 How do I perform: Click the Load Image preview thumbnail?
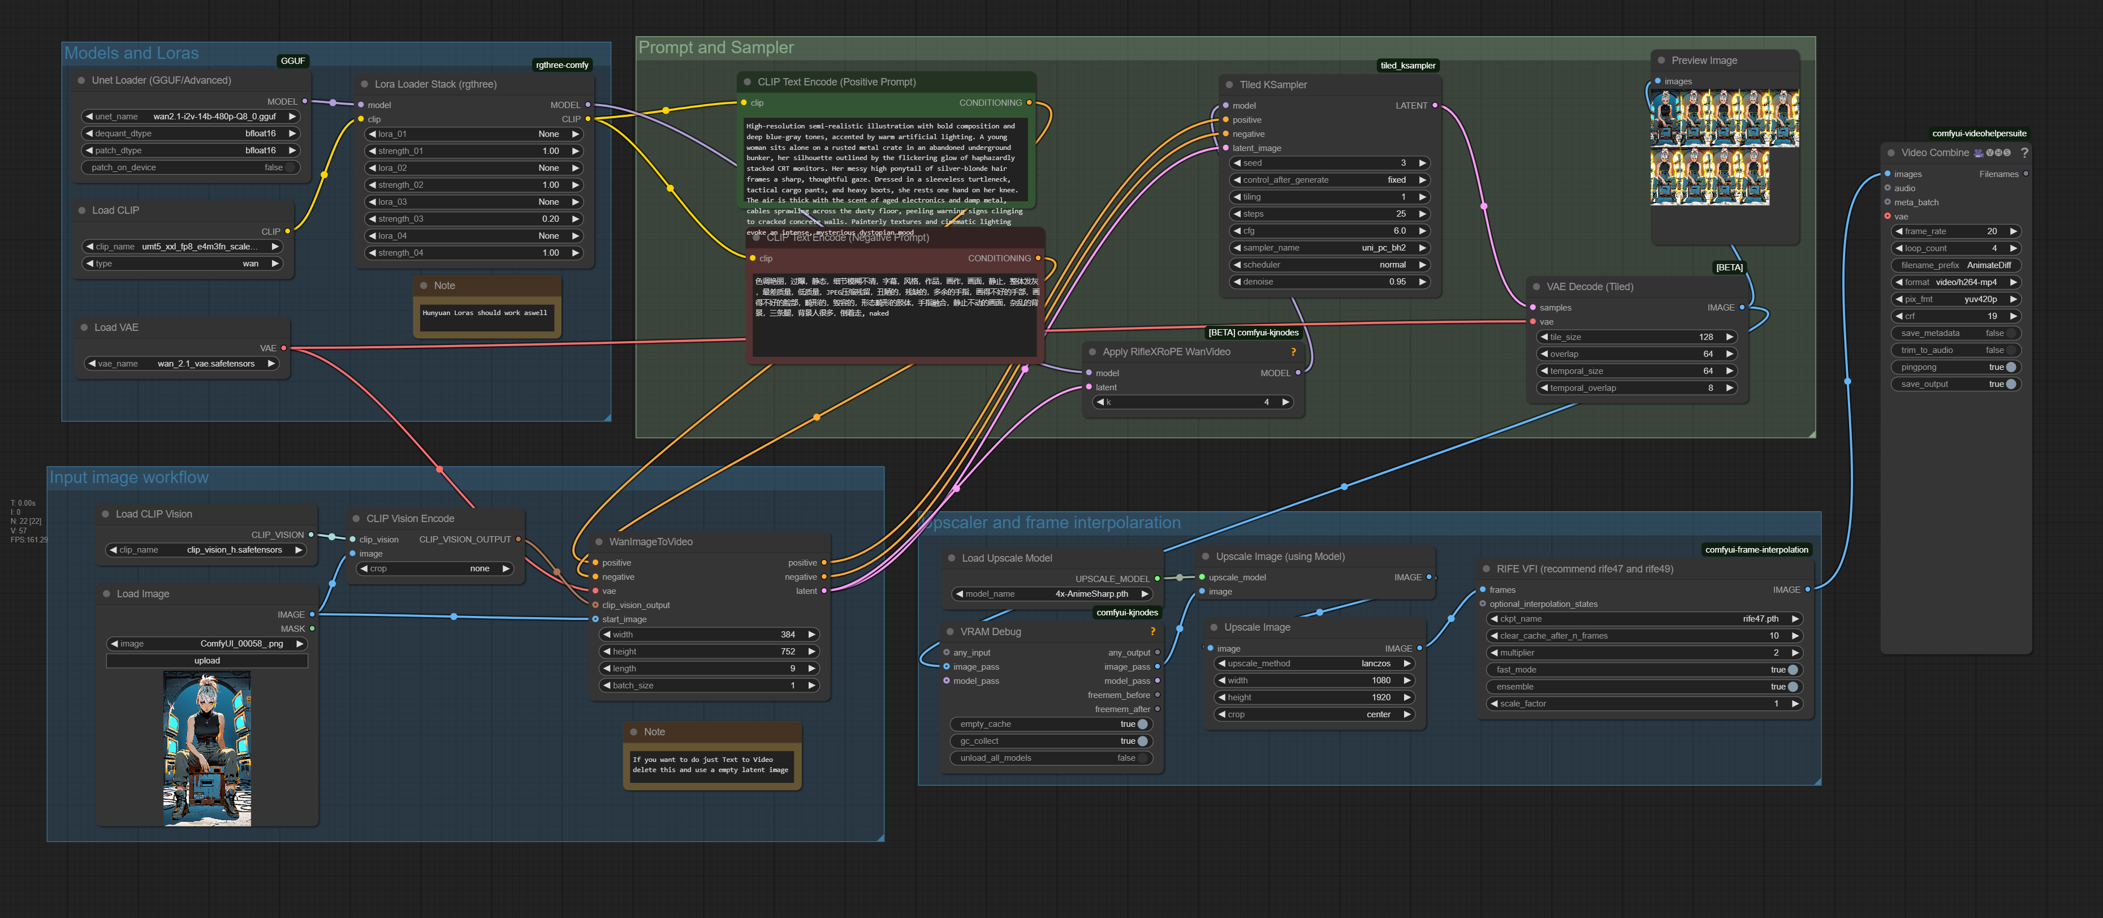pyautogui.click(x=208, y=748)
